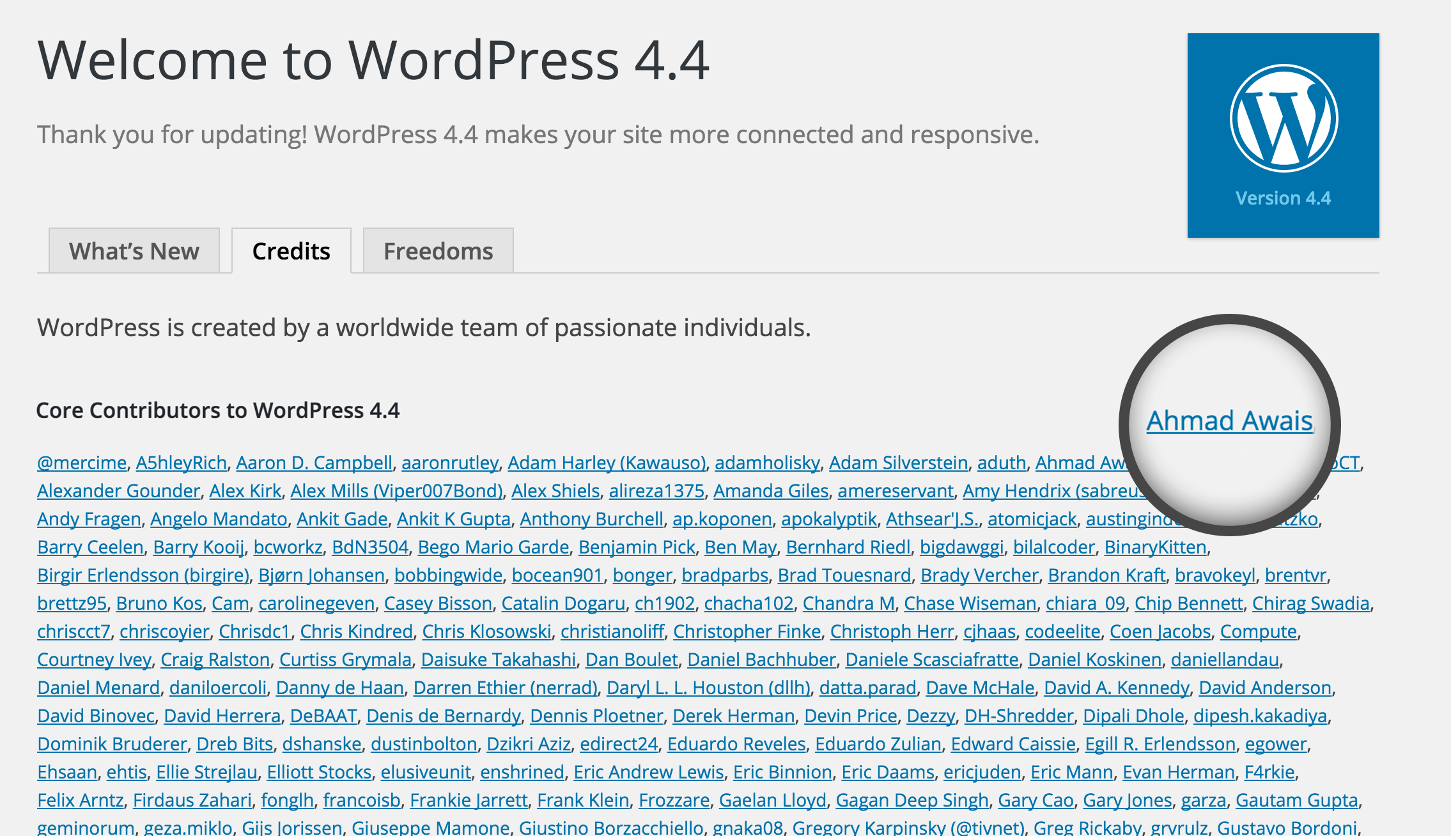The image size is (1451, 836).
Task: Select the @mercime contributor link
Action: tap(81, 461)
